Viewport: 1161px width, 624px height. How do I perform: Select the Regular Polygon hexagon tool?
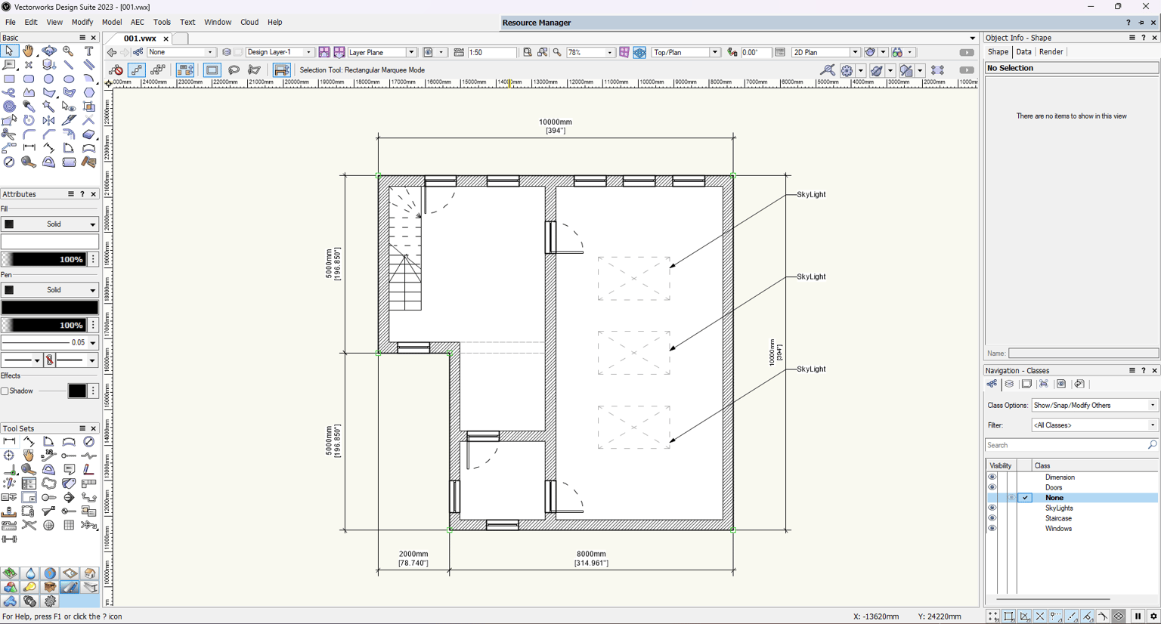coord(89,93)
